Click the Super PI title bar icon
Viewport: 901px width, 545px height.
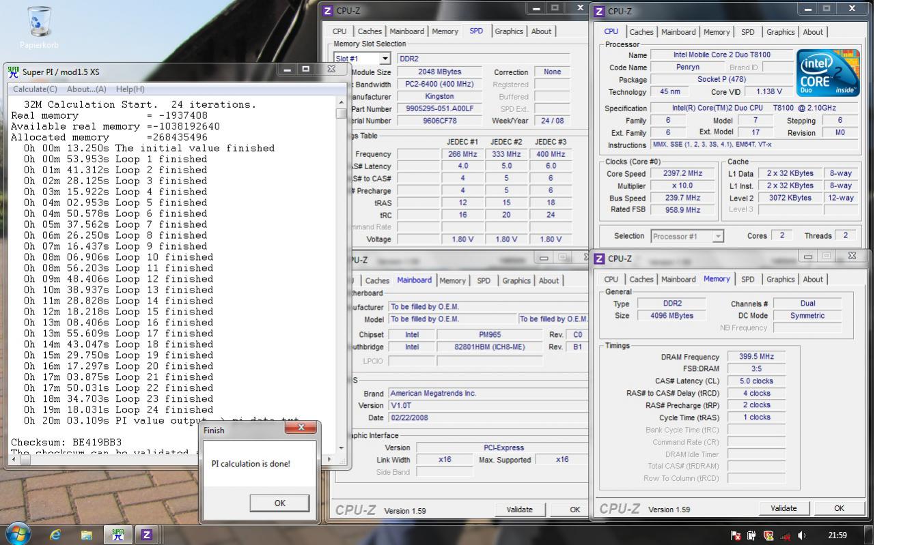point(14,72)
